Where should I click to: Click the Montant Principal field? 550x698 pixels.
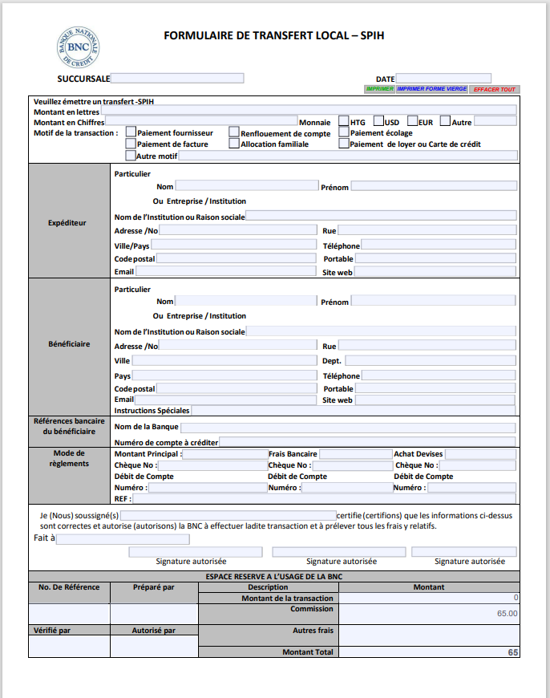tap(225, 453)
